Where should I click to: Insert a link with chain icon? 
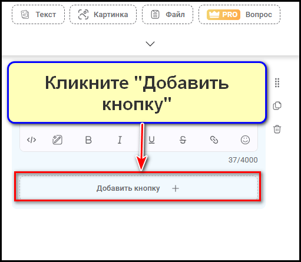click(214, 140)
